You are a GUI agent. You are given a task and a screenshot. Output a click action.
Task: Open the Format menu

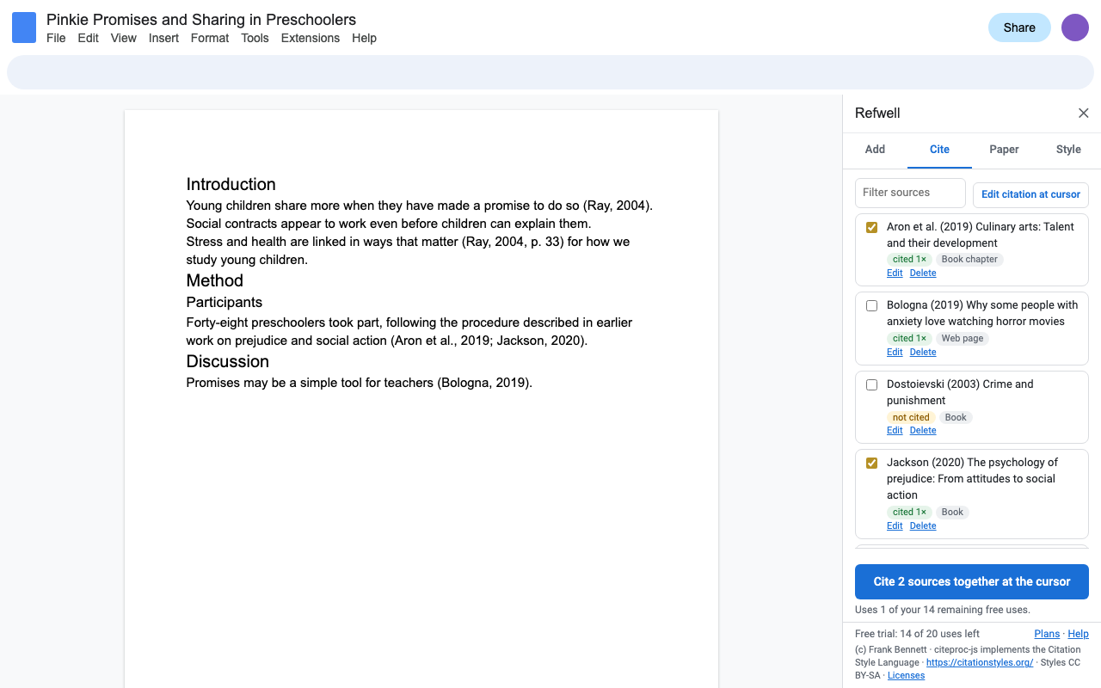click(210, 38)
